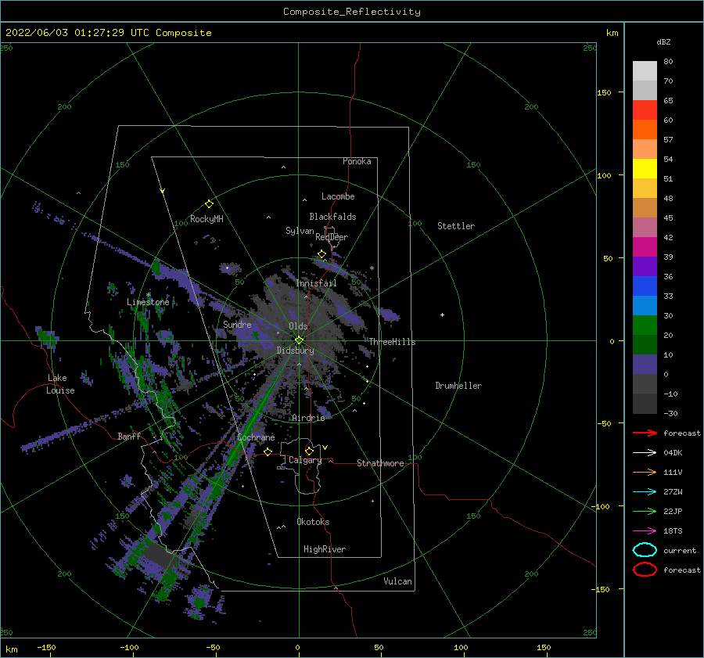Click the Blackfalds city label

click(x=332, y=217)
